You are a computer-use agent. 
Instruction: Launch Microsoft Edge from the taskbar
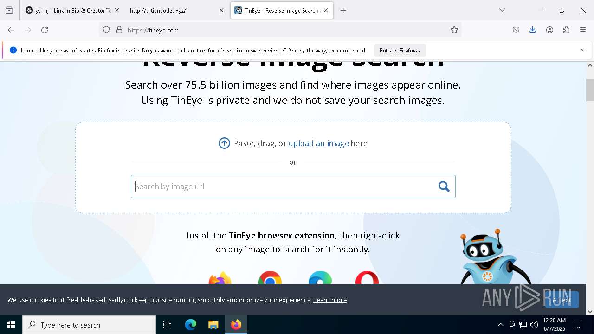tap(191, 325)
